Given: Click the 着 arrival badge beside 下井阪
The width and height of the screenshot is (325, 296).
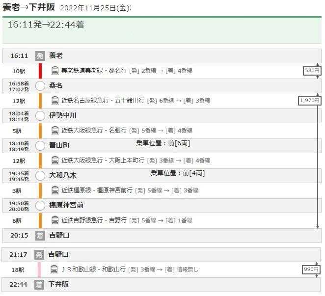Looking at the screenshot, I should tap(40, 285).
